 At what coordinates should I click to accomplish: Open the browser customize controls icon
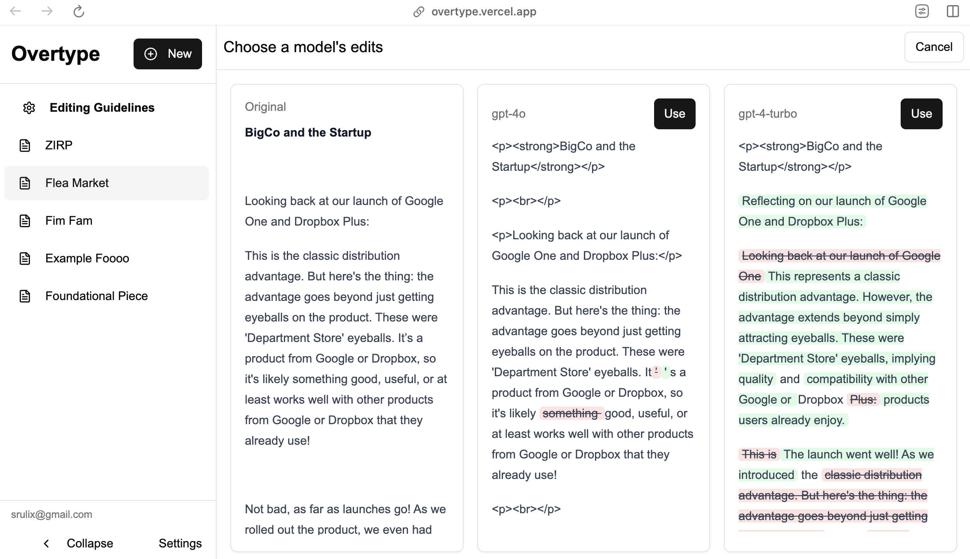click(922, 11)
